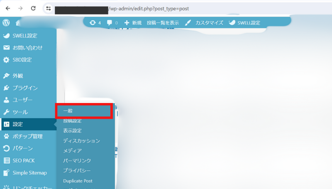Open SWELL設定 in the top admin bar
The width and height of the screenshot is (332, 189).
(x=249, y=23)
